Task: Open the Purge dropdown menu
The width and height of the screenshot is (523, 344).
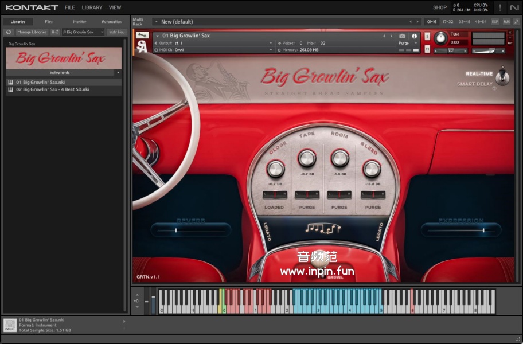Action: pyautogui.click(x=416, y=43)
